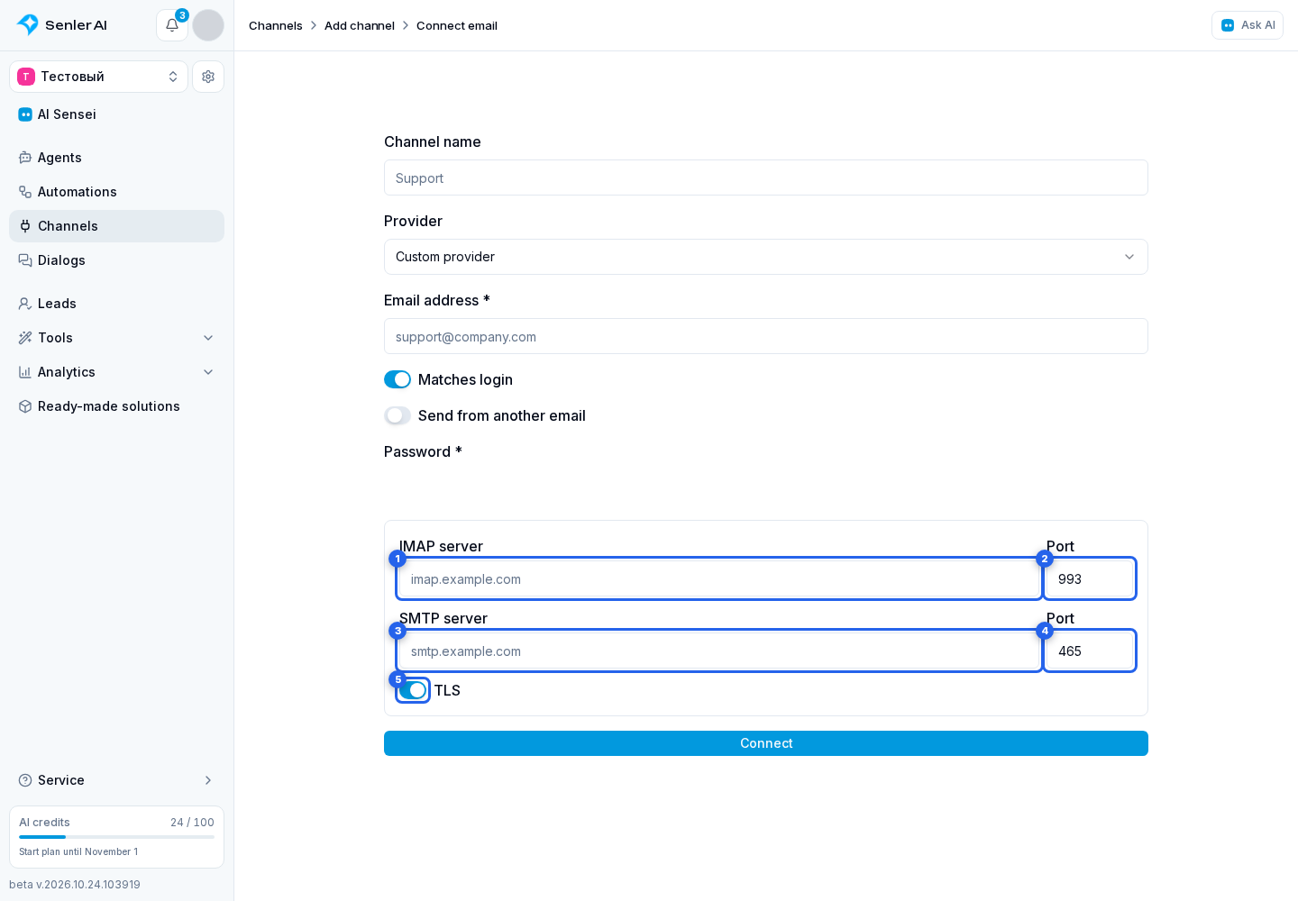
Task: Click the Ask AI icon
Action: (x=1228, y=25)
